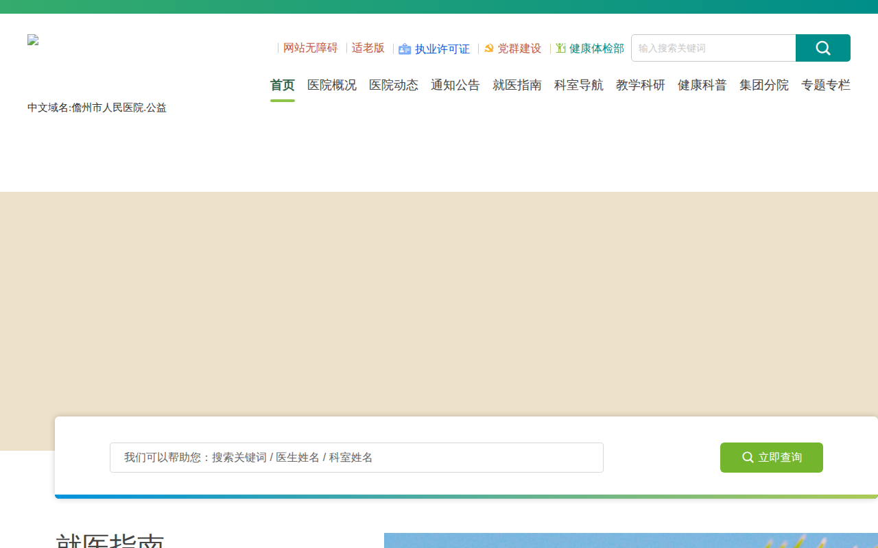
Task: Open the 科室导航 menu
Action: pyautogui.click(x=579, y=85)
